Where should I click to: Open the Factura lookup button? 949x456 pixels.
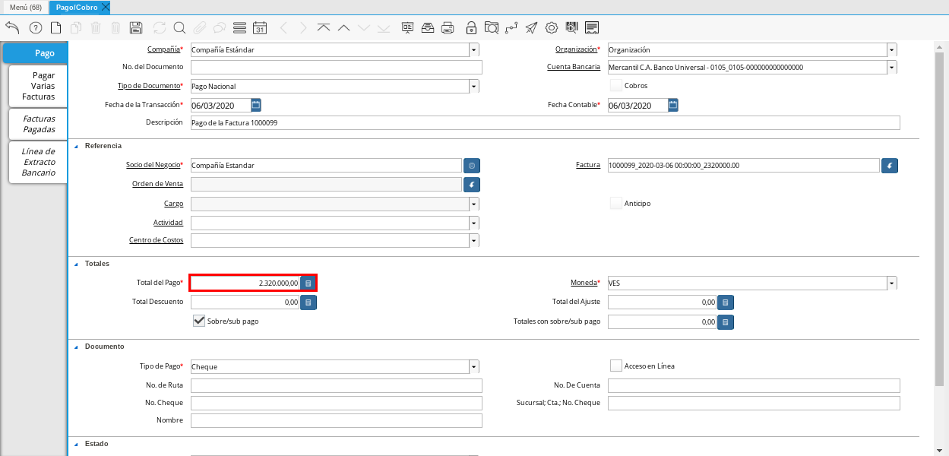[890, 165]
